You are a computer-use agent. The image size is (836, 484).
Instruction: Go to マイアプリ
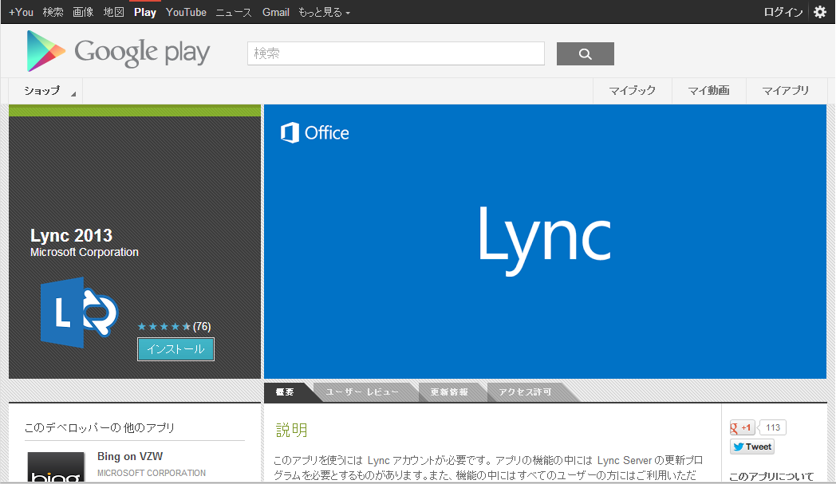click(785, 91)
